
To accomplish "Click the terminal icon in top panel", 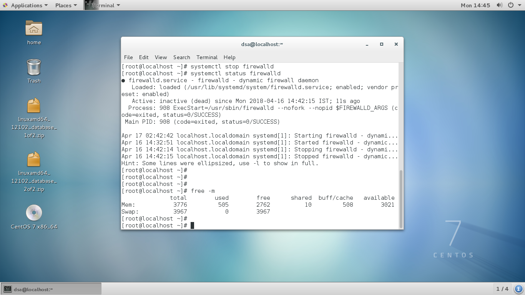I will 91,5.
